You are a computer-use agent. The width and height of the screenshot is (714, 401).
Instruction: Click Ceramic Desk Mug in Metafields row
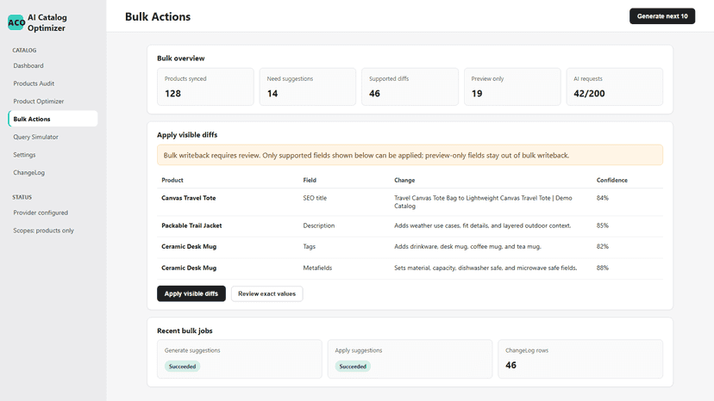[189, 268]
